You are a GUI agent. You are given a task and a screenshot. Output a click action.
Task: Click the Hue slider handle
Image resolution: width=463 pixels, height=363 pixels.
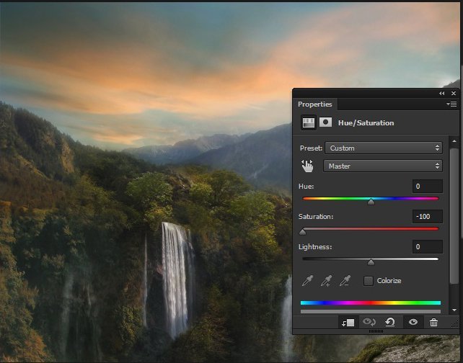point(371,202)
